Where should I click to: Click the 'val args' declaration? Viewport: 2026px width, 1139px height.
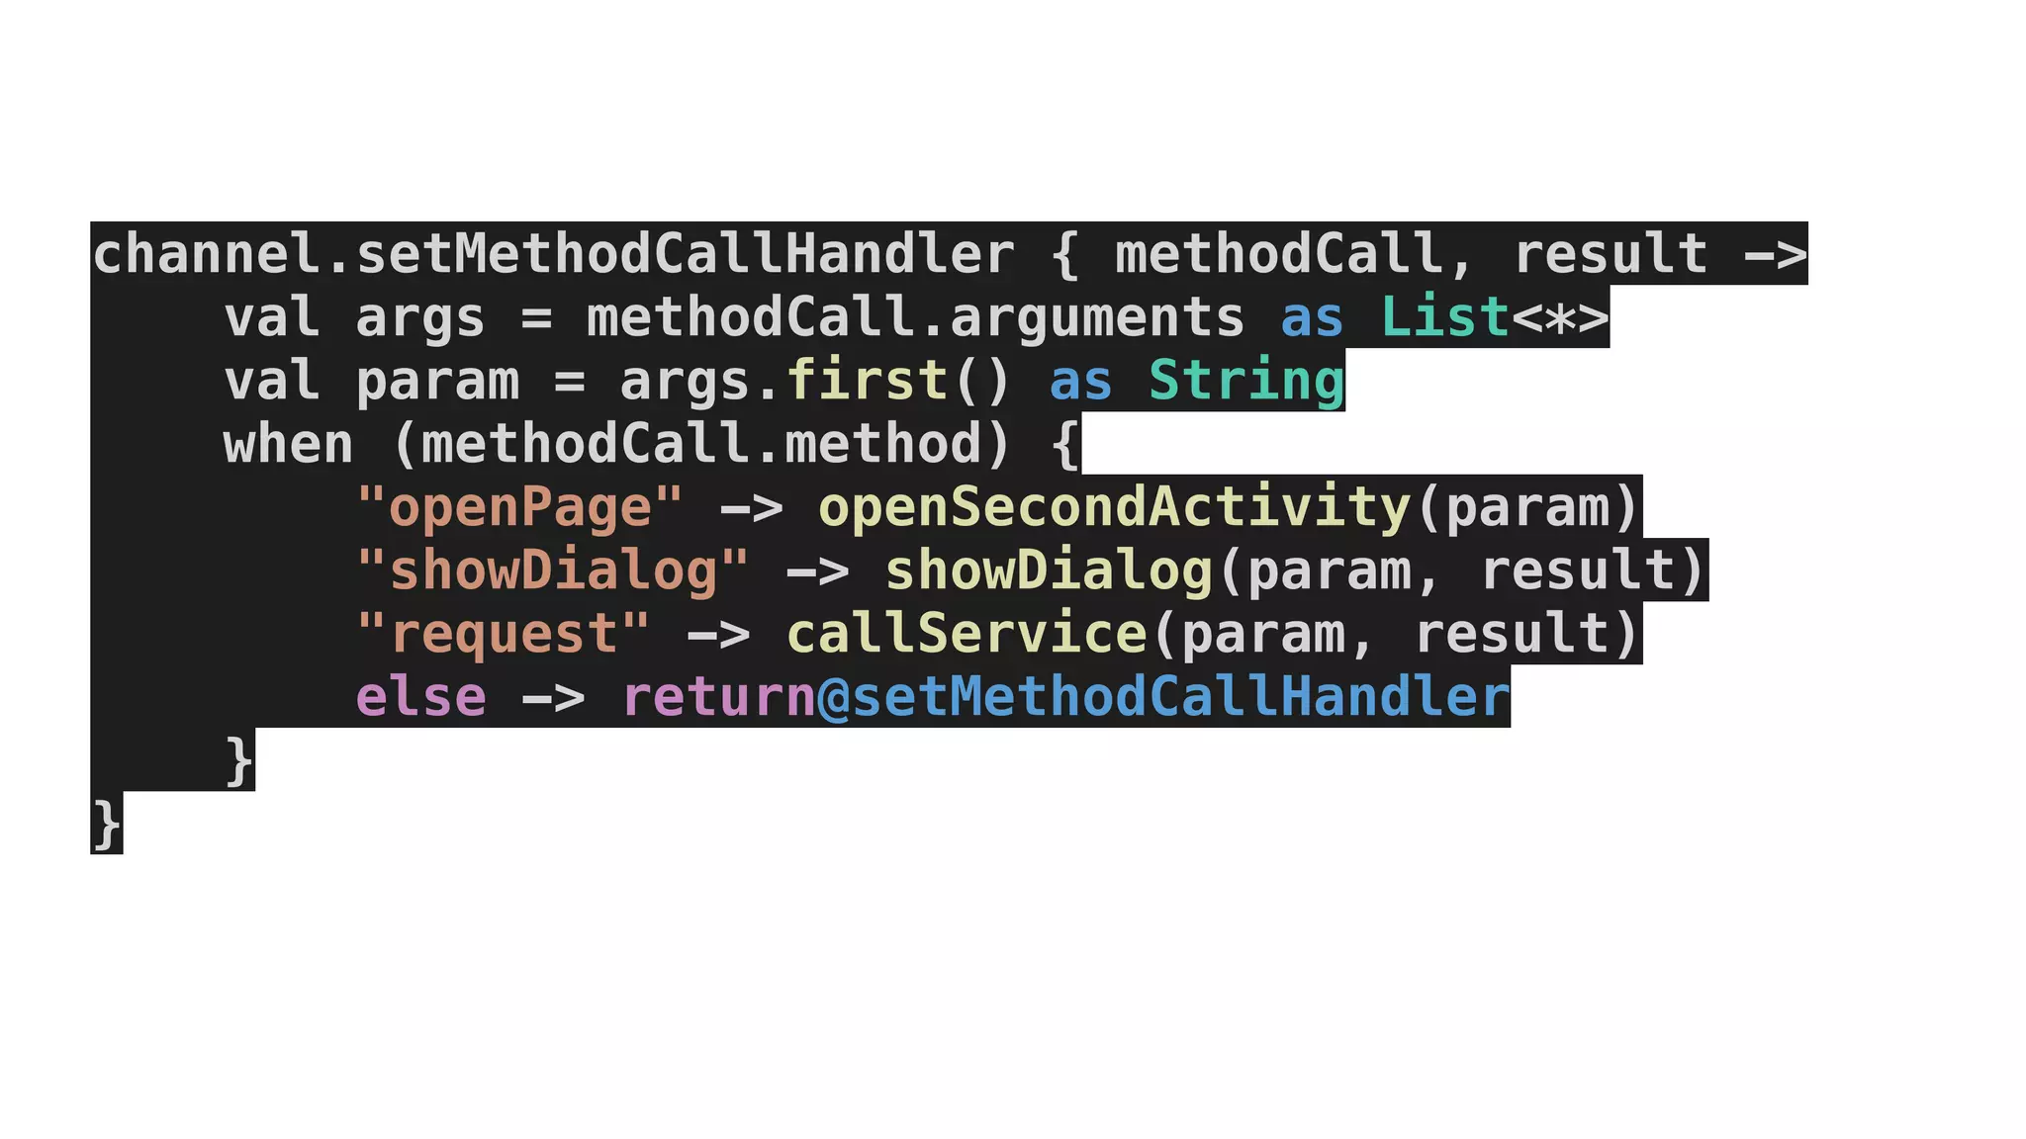point(355,319)
